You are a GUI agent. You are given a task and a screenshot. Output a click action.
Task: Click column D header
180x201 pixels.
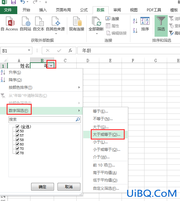[x=88, y=61]
